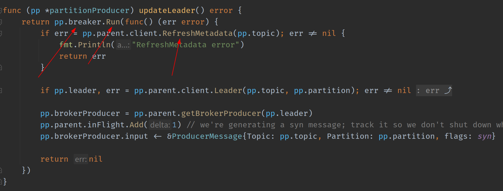This screenshot has width=503, height=191.
Task: Click the partitionProducer receiver type
Action: point(89,10)
